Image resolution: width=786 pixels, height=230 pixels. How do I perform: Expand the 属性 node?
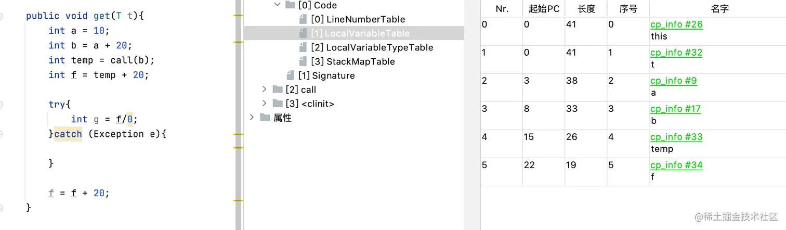(252, 118)
